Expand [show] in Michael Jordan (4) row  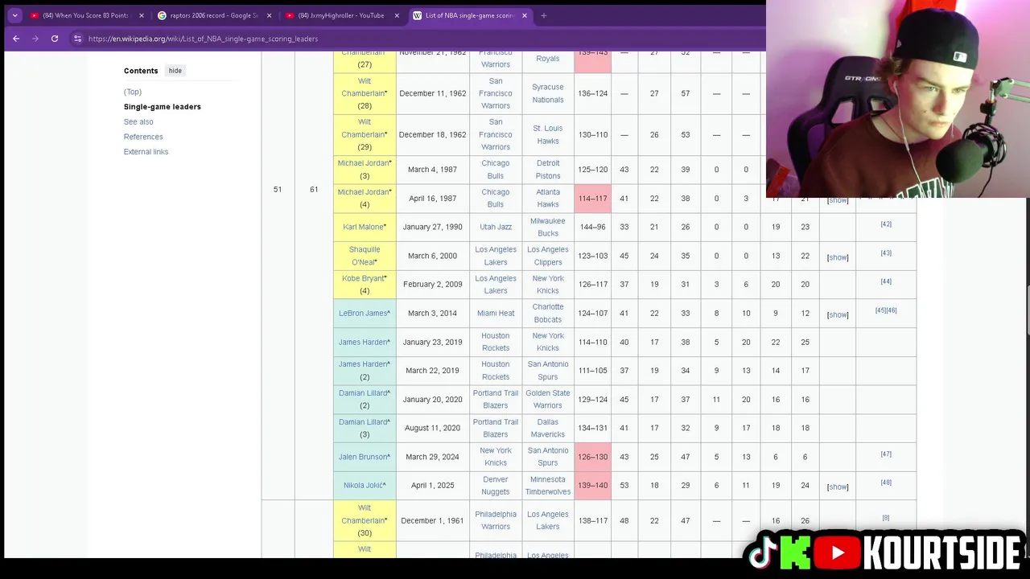pos(838,200)
